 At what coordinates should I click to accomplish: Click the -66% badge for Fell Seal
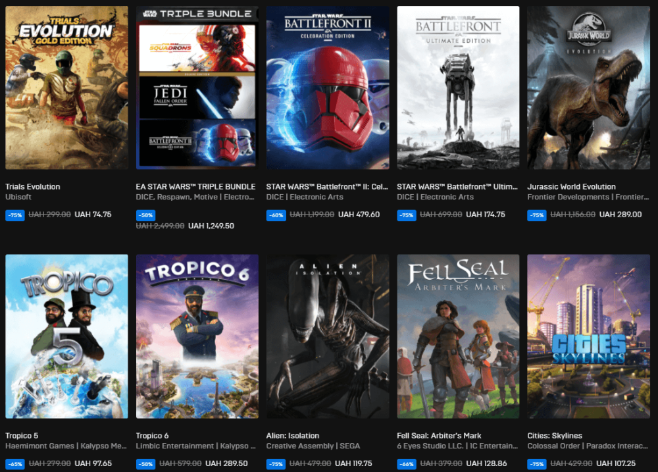(407, 464)
